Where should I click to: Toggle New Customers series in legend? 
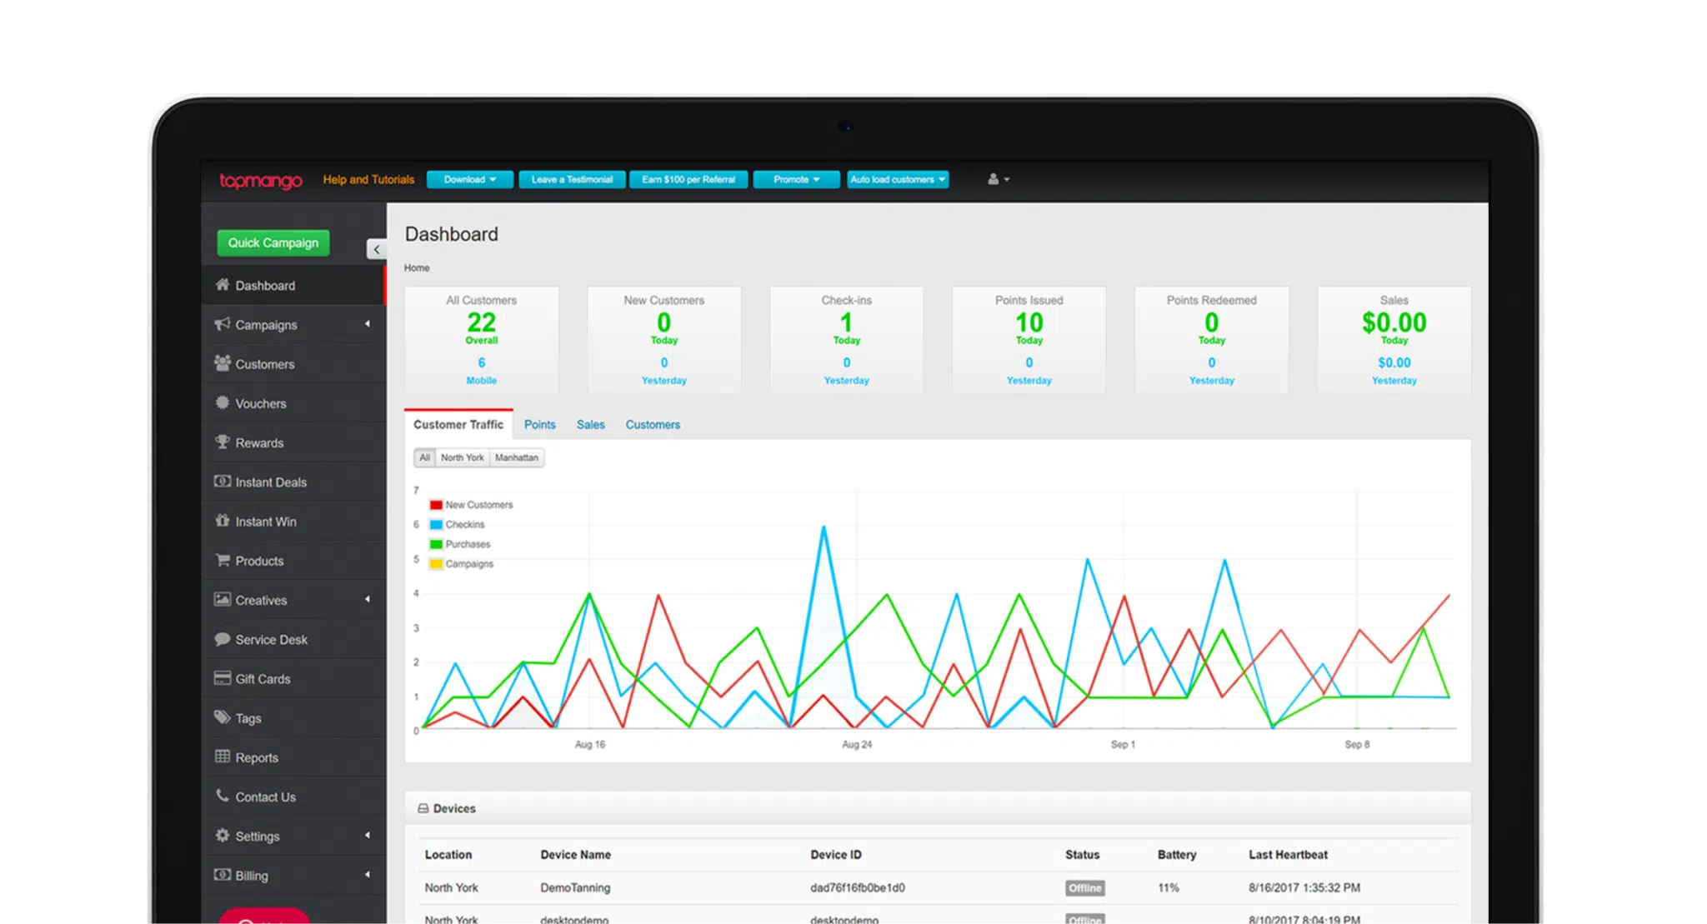point(471,505)
